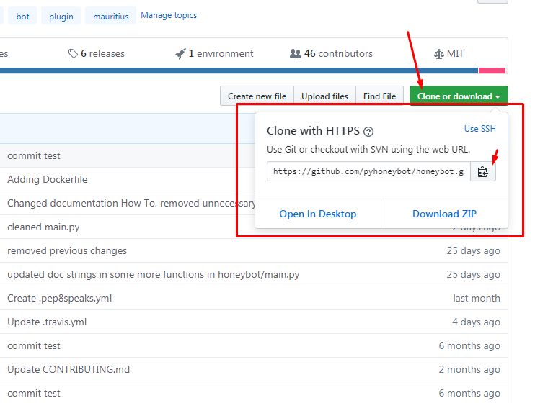
Task: Click '2 months ago' timestamp
Action: pyautogui.click(x=469, y=369)
